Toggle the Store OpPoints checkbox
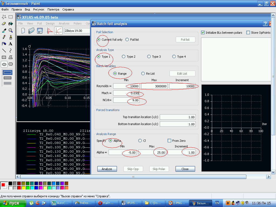Image resolution: width=276 pixels, height=207 pixels. 248,33
